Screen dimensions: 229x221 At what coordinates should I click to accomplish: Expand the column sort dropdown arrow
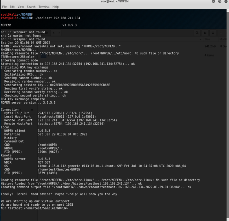[x=200, y=39]
